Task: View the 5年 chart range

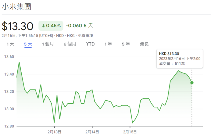Action: tap(126, 44)
